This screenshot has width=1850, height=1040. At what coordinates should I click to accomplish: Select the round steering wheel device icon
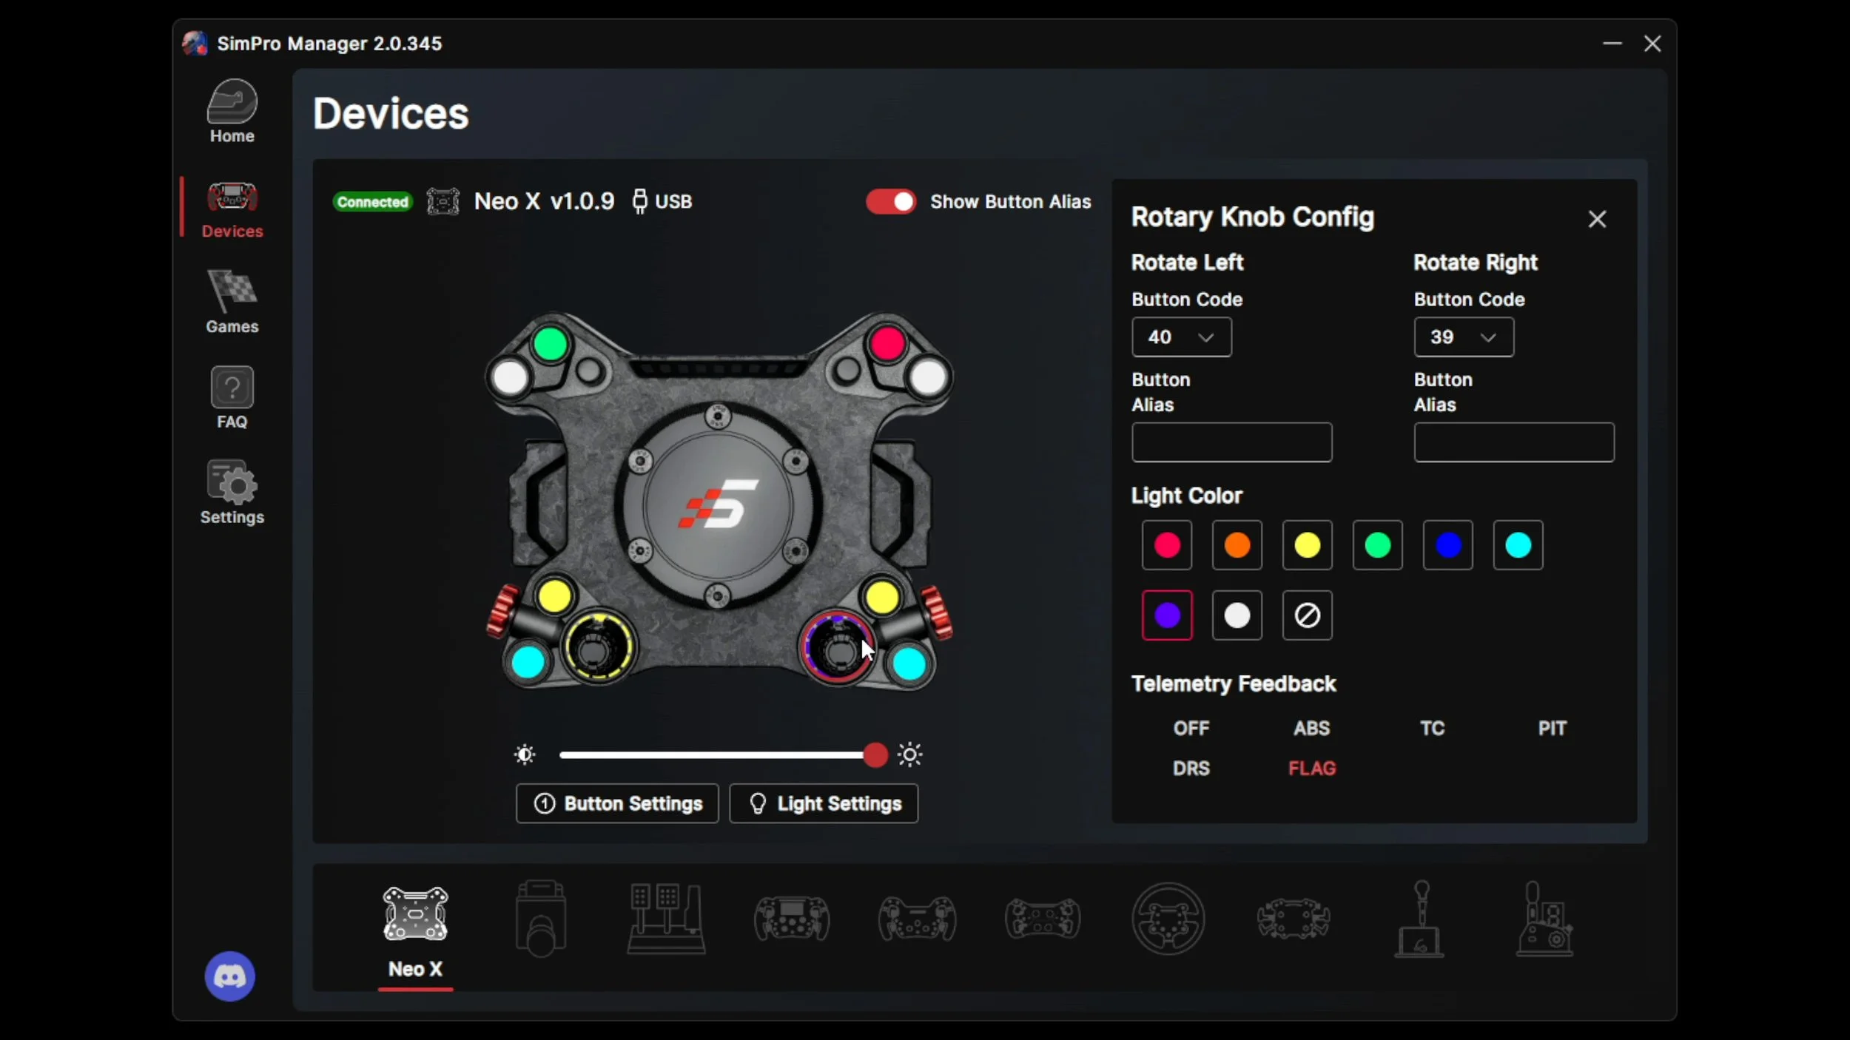(x=1168, y=919)
